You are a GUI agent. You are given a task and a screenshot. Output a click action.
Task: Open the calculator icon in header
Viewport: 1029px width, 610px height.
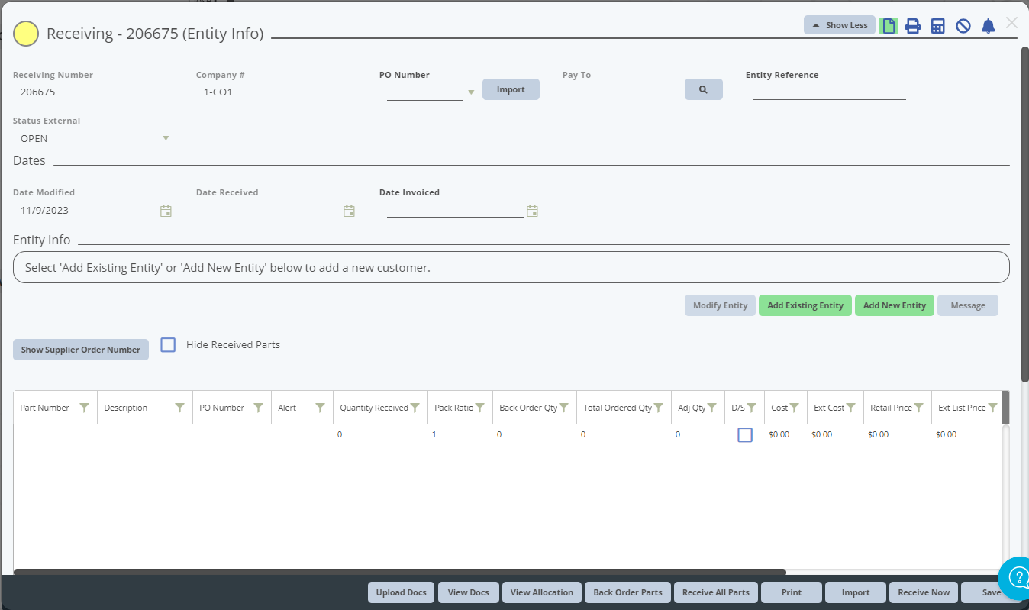pos(938,26)
